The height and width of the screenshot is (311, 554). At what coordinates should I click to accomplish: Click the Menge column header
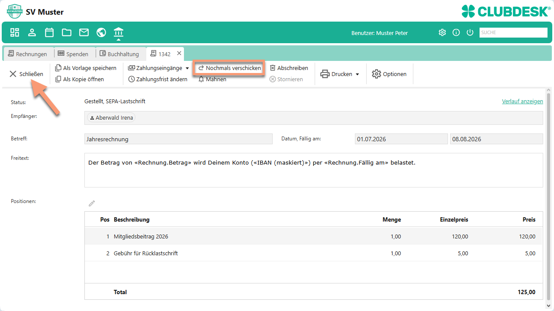pos(392,219)
